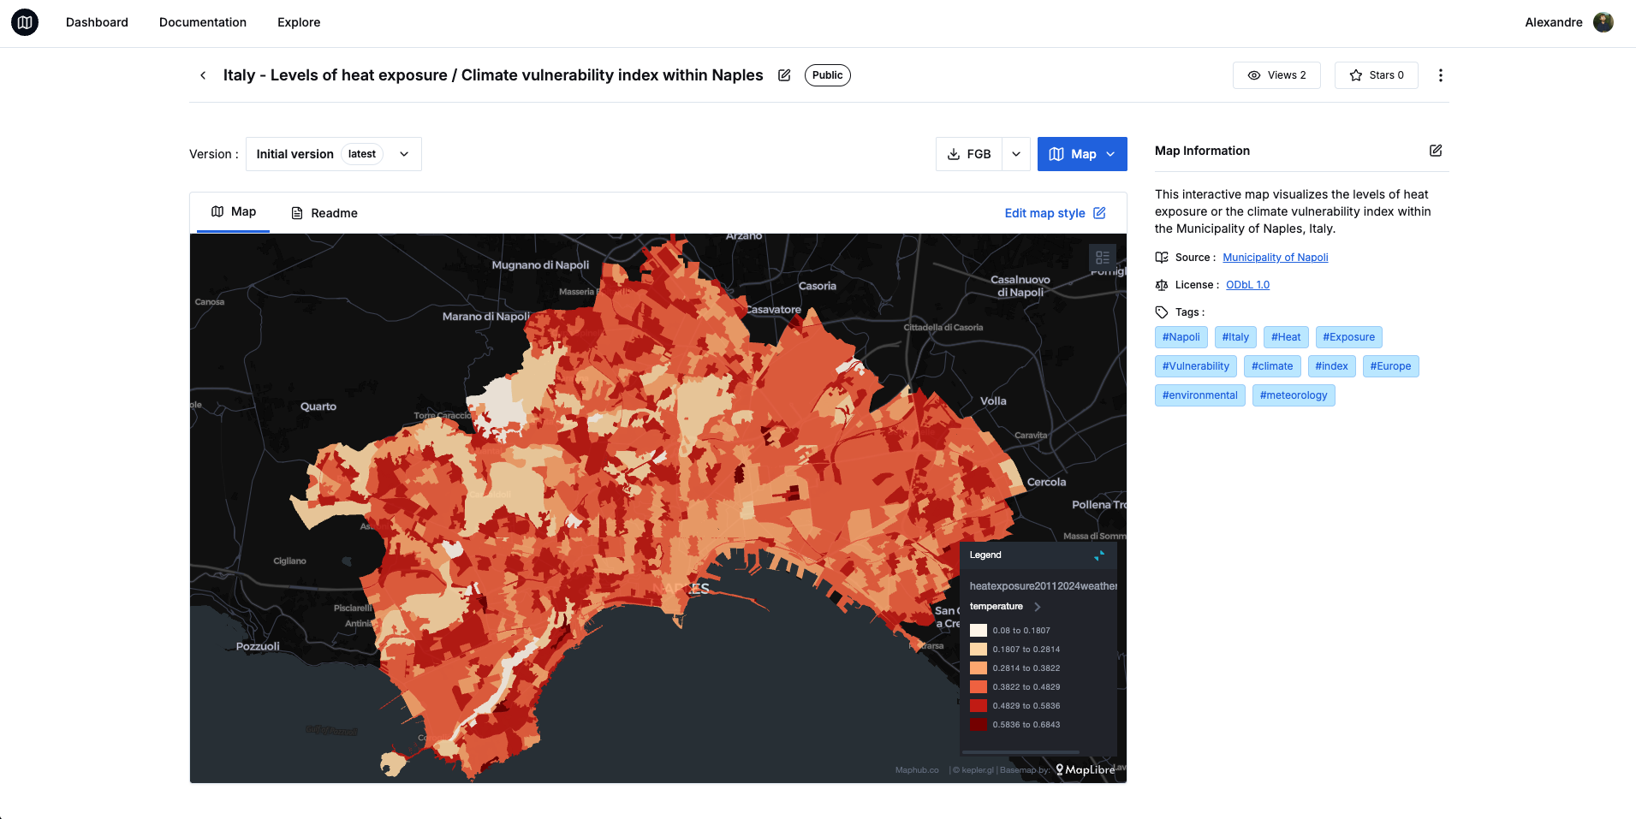Viewport: 1636px width, 819px height.
Task: Click Edit map style link
Action: coord(1056,213)
